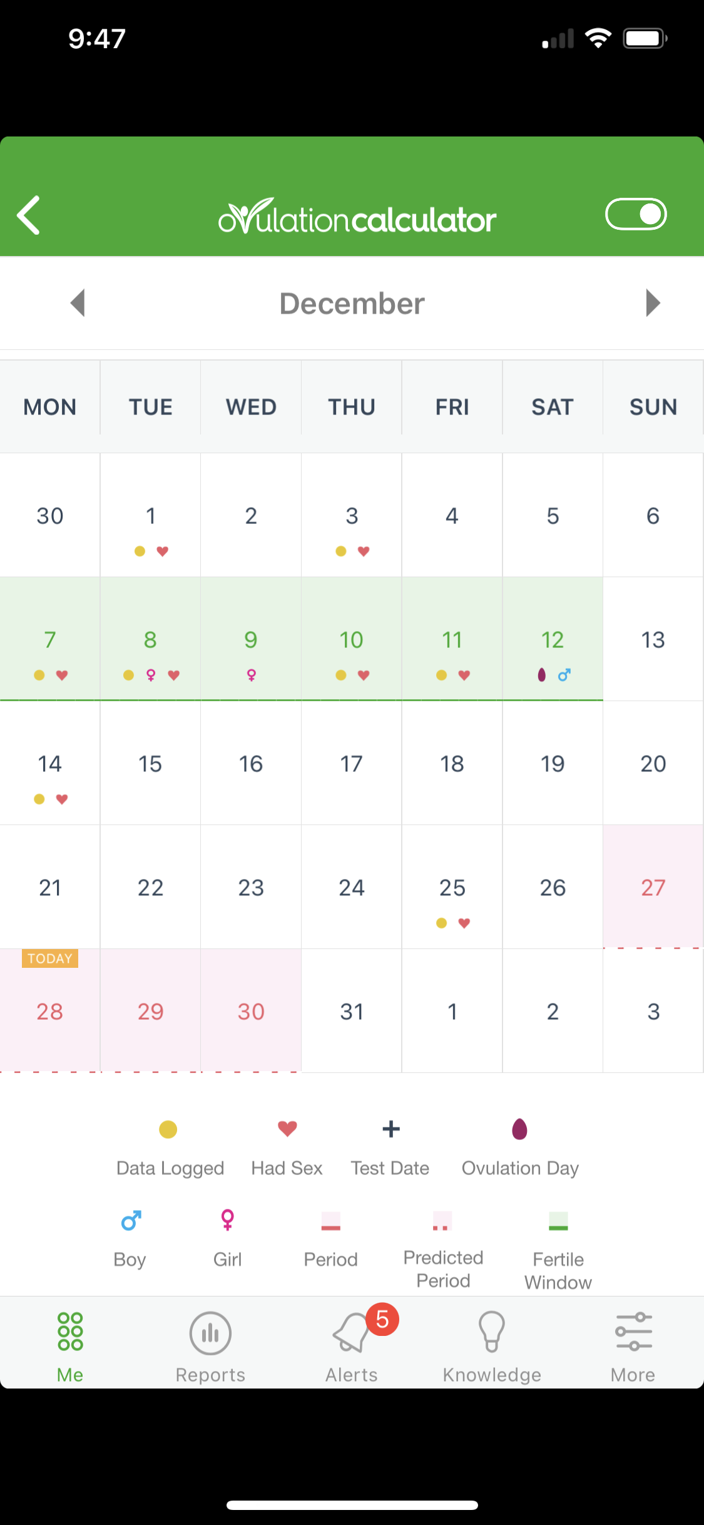Tap the boy symbol on December 12

(x=564, y=675)
